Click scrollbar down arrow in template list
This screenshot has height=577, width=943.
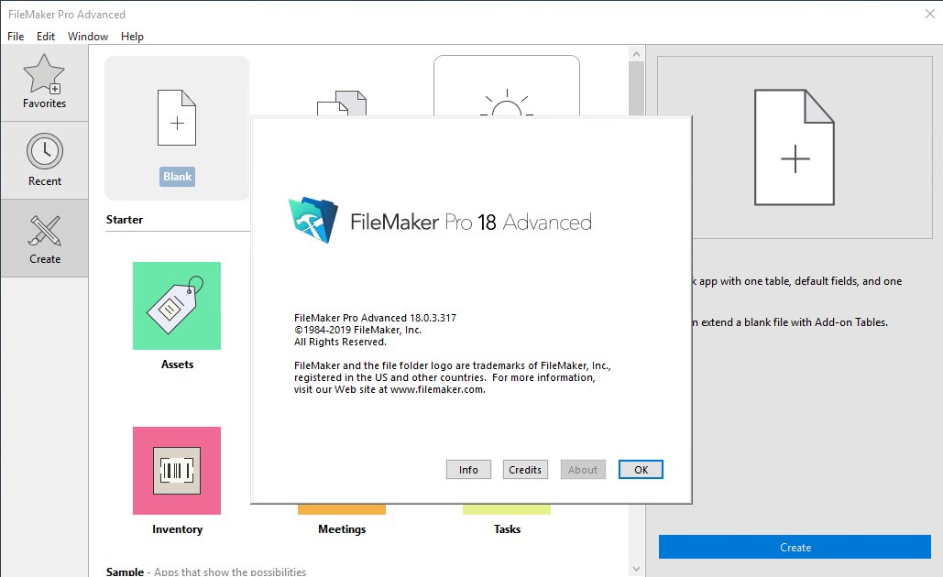(x=636, y=568)
